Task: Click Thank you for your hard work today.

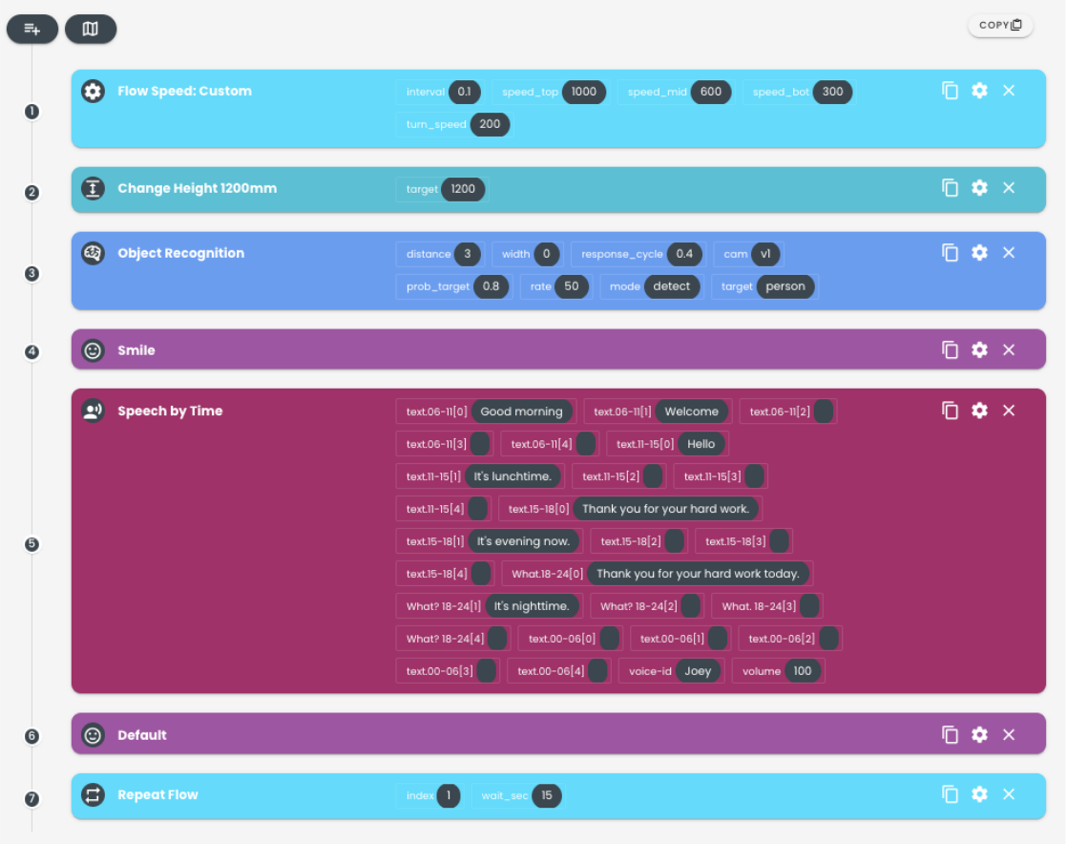Action: 699,574
